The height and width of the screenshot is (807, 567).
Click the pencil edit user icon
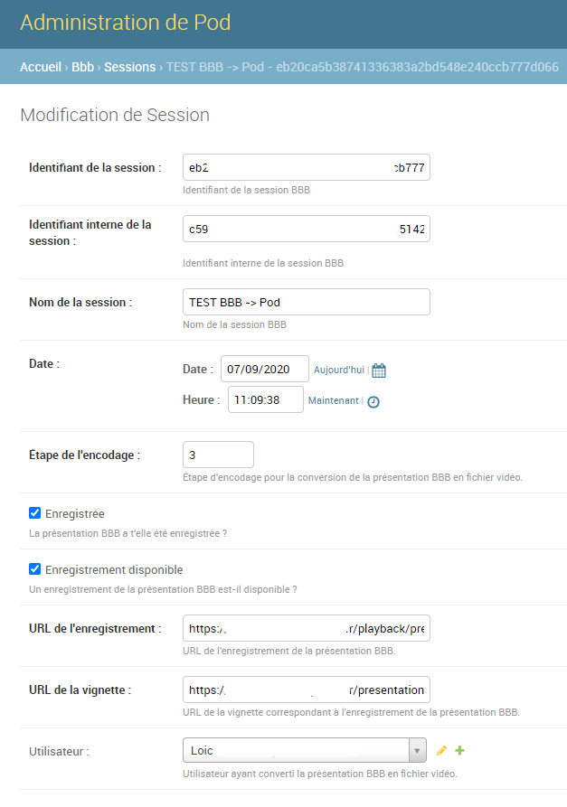click(x=441, y=750)
